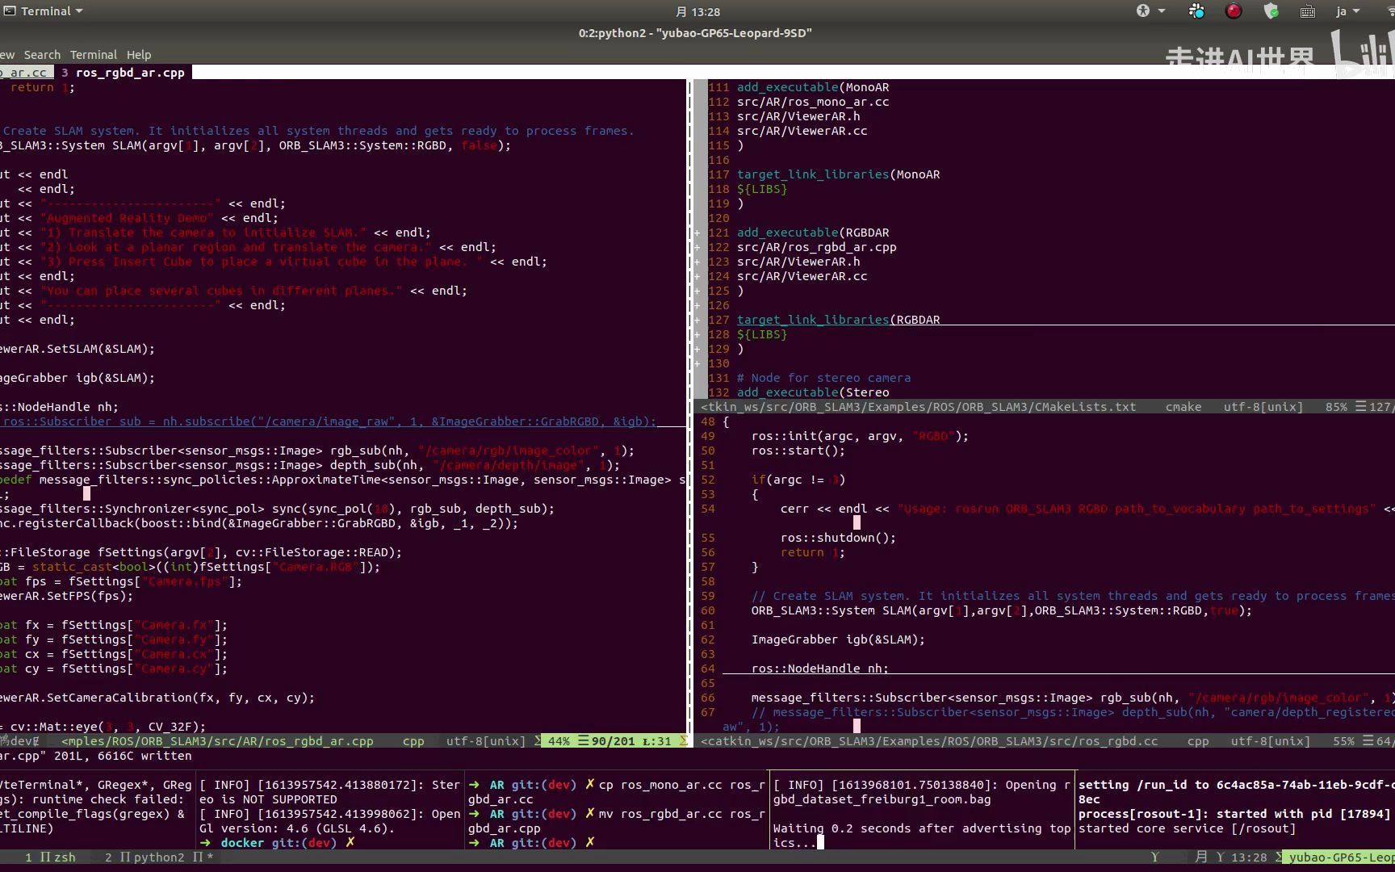Screen dimensions: 1395x872
Task: Click the 'nc.registerCallback(boost::bind' line
Action: (x=259, y=523)
